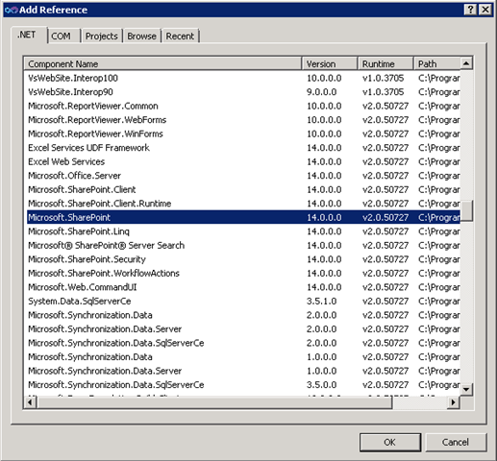The image size is (497, 461).
Task: Sort list by Version column header
Action: coord(330,63)
